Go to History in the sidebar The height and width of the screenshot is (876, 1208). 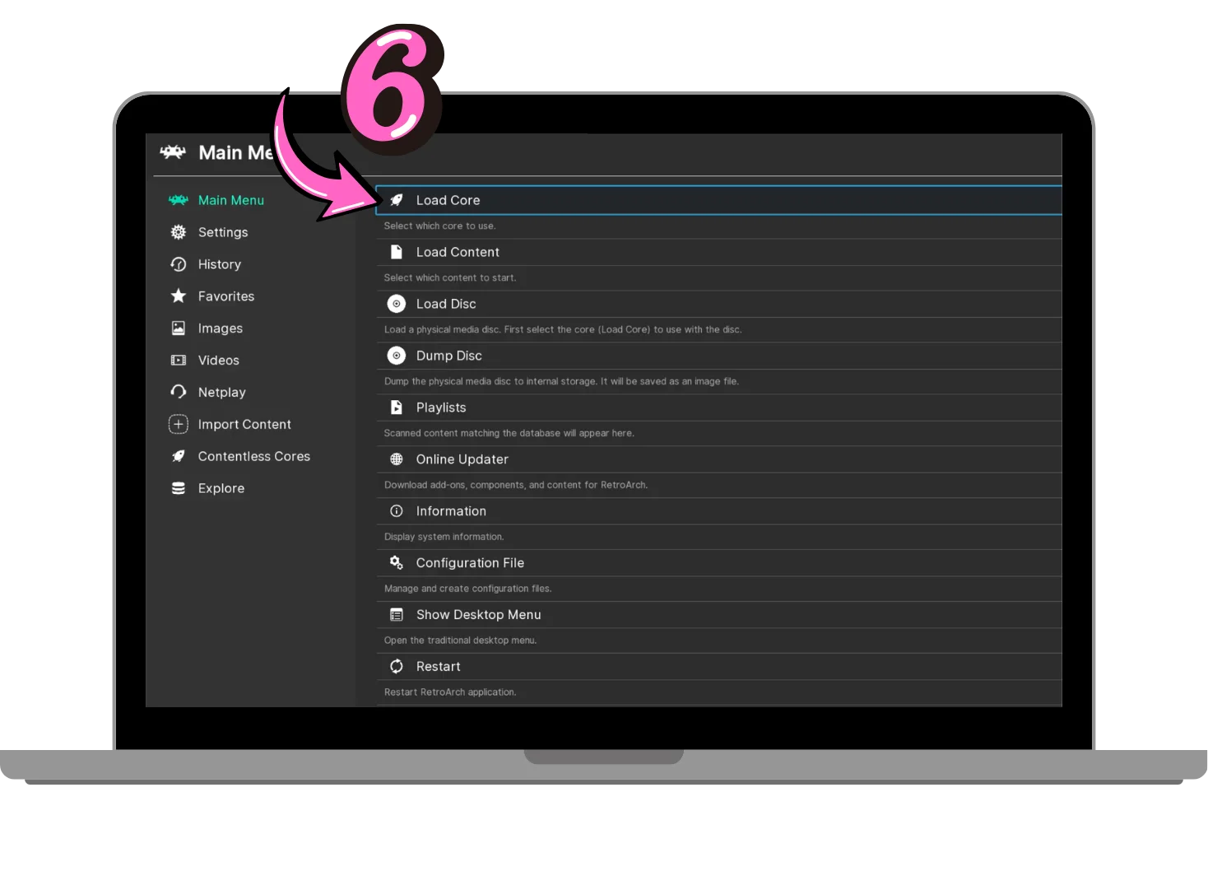[220, 264]
